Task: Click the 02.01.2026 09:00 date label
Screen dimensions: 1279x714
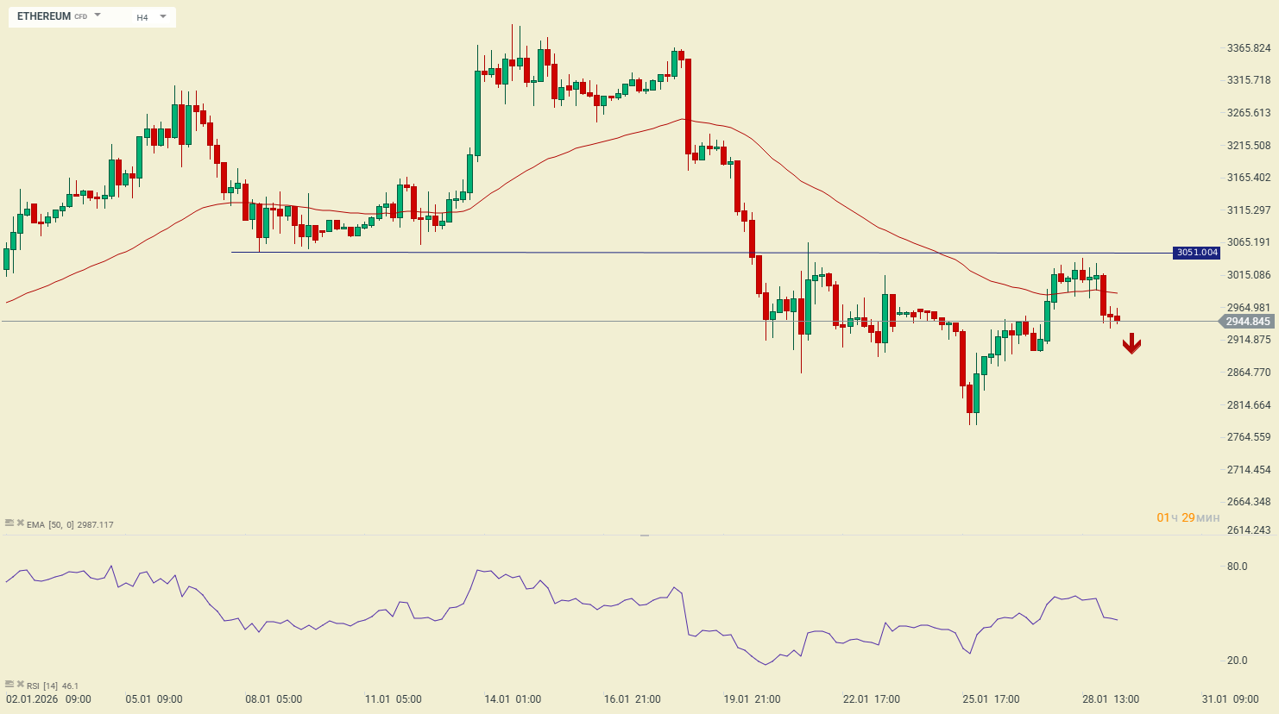Action: (x=48, y=699)
